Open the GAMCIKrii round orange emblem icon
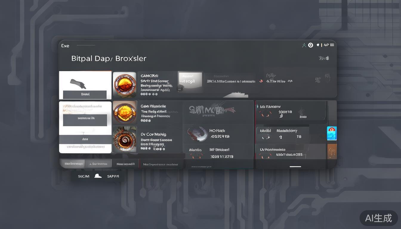This screenshot has width=401, height=229. coord(125,85)
